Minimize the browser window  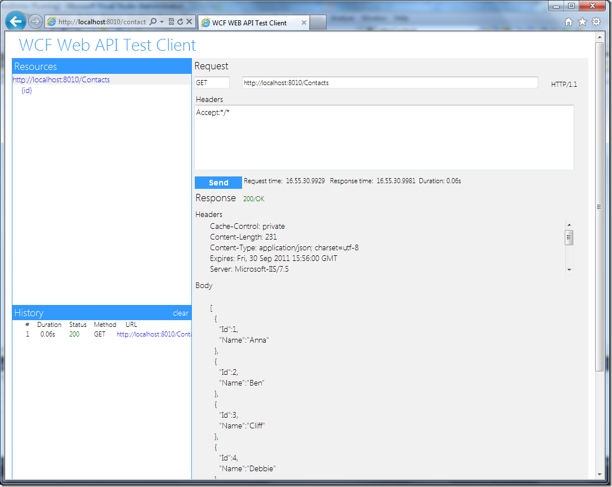tap(556, 6)
